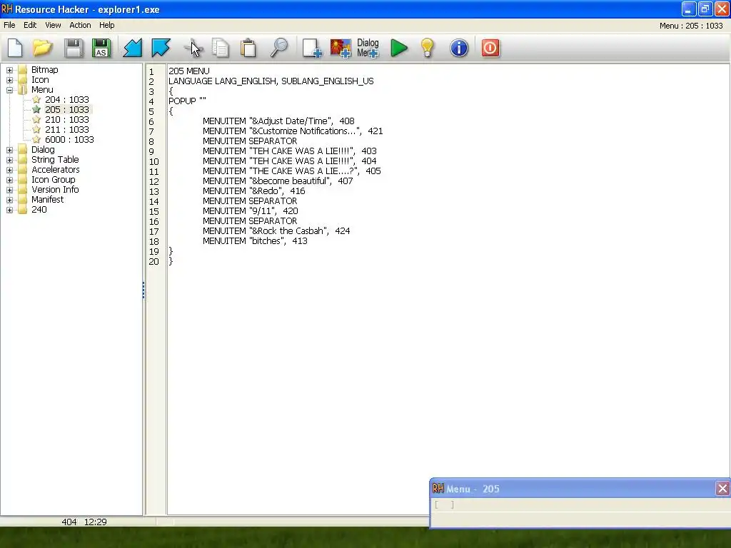Expand the 240 folder node
731x548 pixels.
(x=9, y=210)
